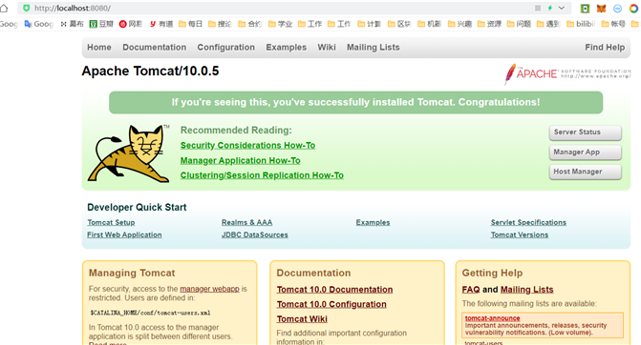Select Configuration in the navigation bar
Screen dimensions: 641x345
(226, 48)
